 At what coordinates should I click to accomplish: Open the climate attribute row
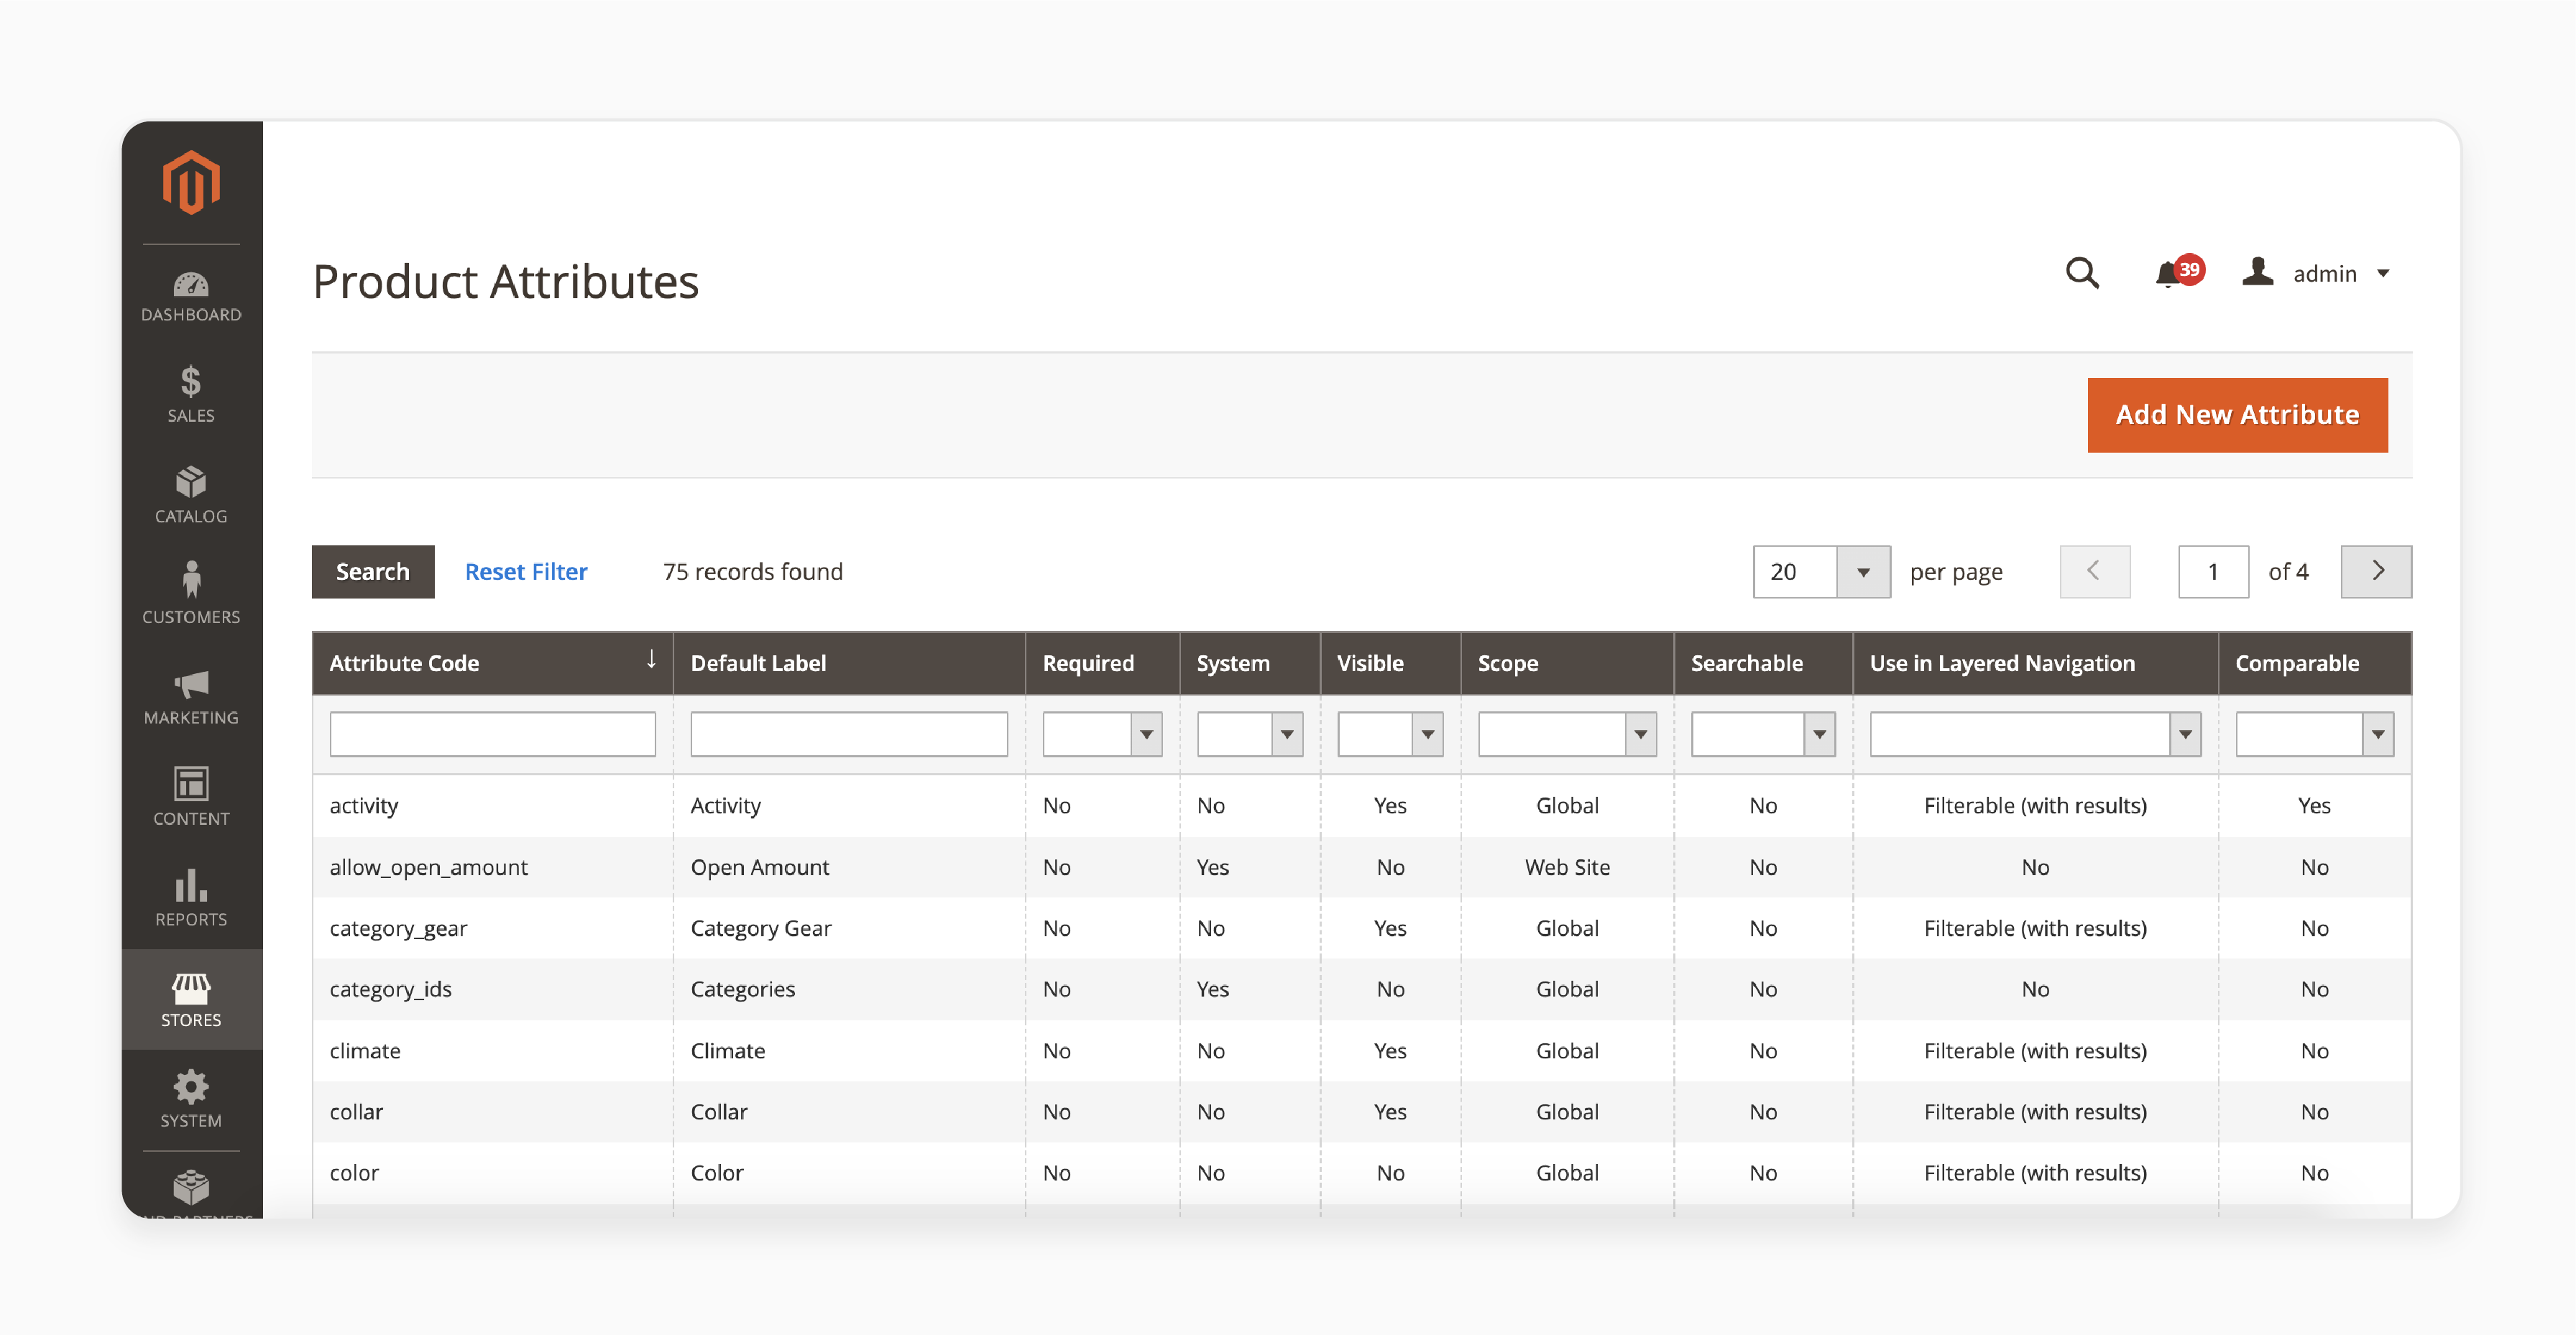tap(1362, 1051)
